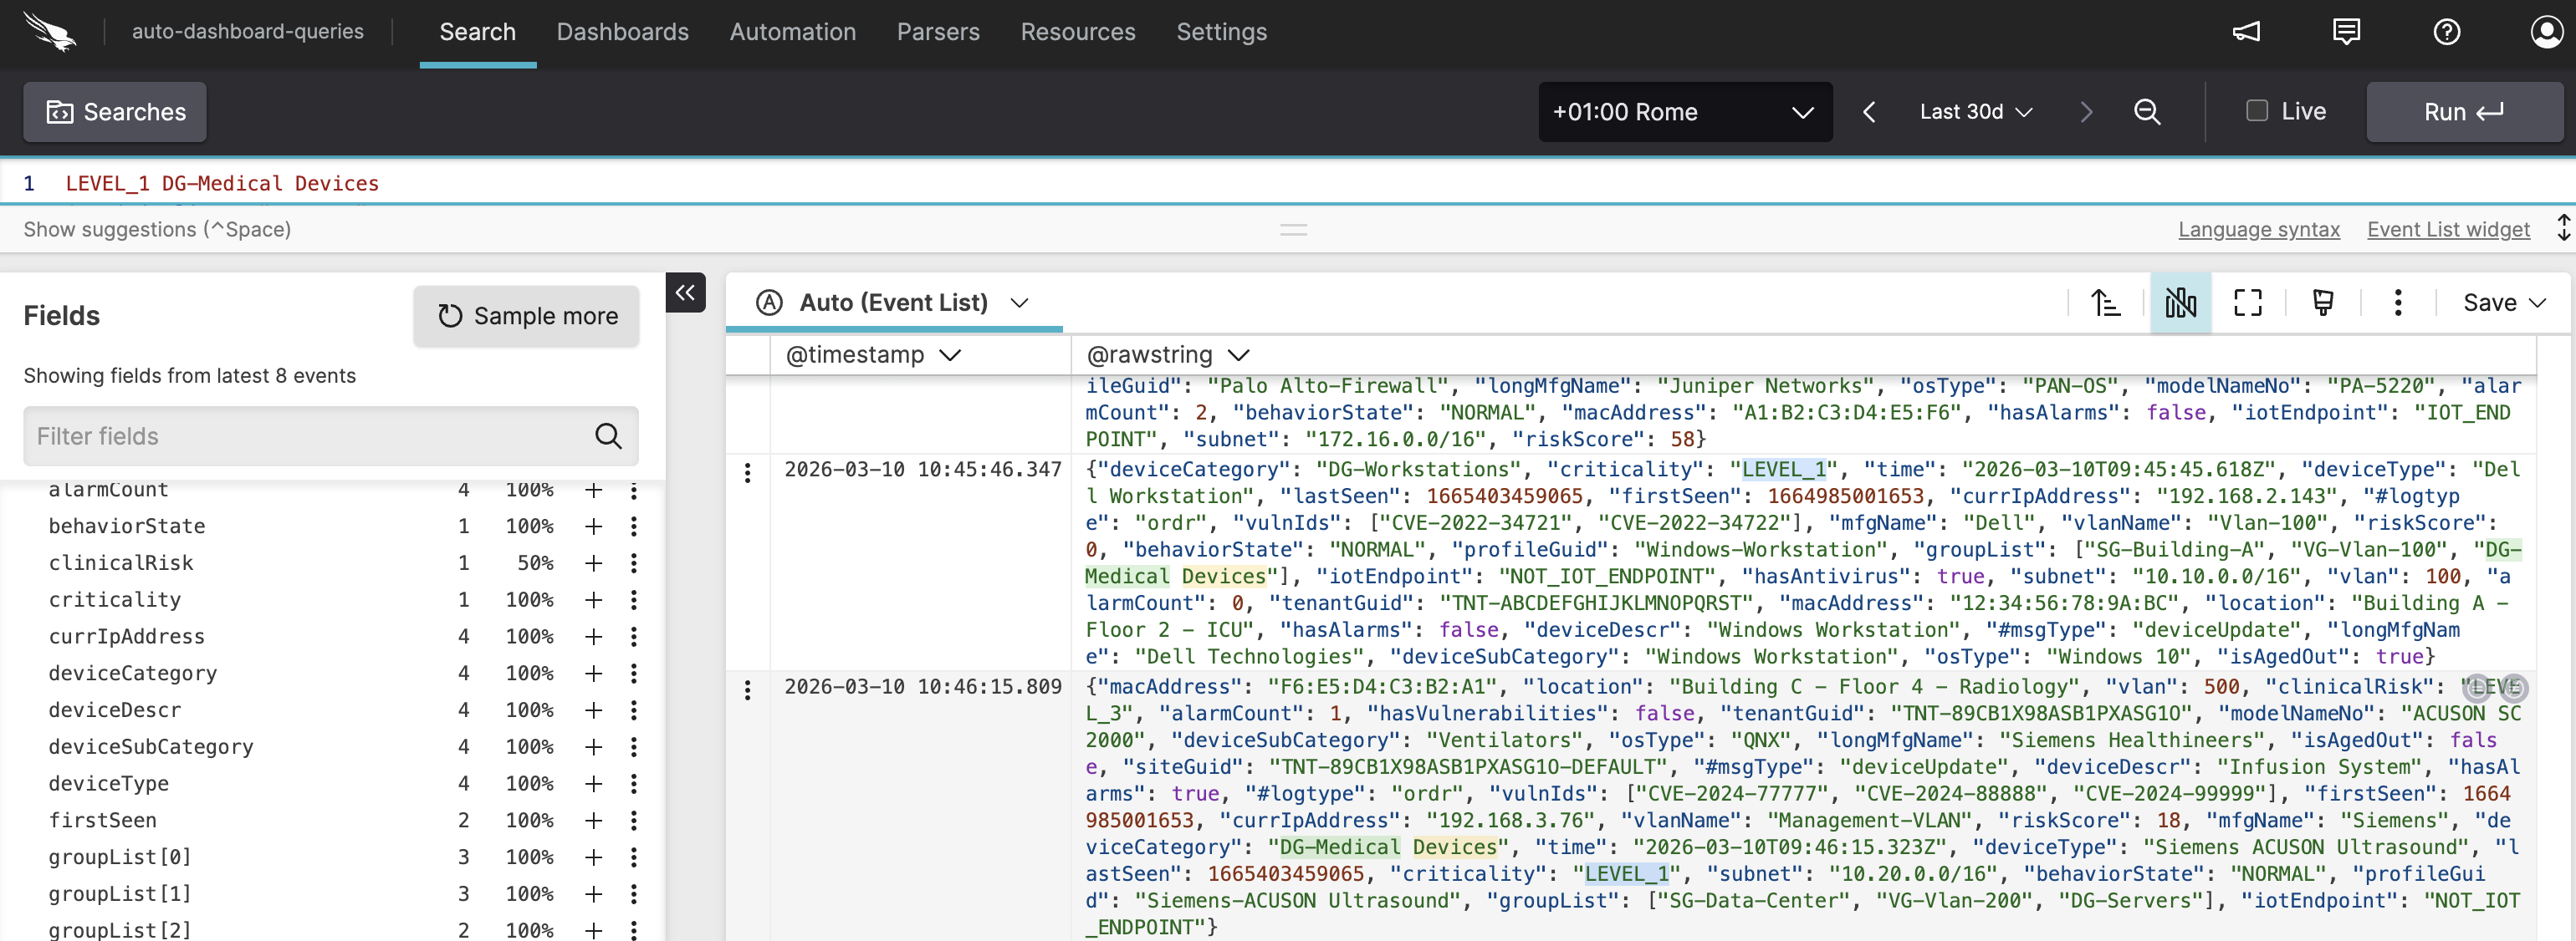Image resolution: width=2576 pixels, height=941 pixels.
Task: Click the zoom-out magnifier in the time bar
Action: click(2146, 112)
